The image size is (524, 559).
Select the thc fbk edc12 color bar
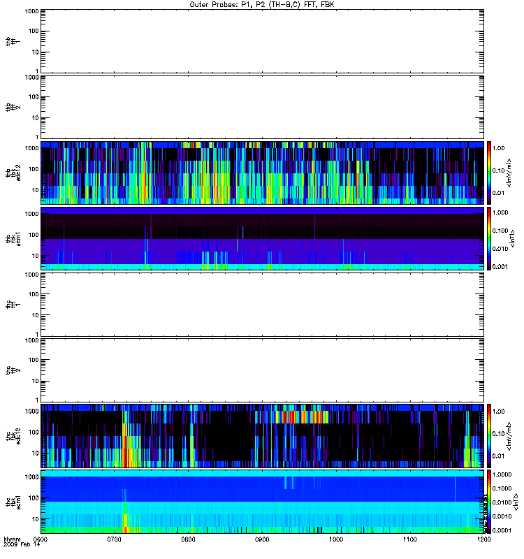click(489, 435)
